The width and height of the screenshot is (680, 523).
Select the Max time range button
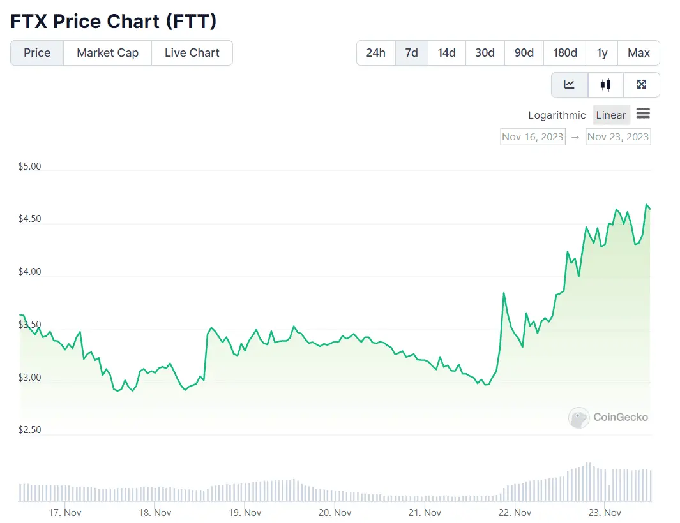coord(638,53)
